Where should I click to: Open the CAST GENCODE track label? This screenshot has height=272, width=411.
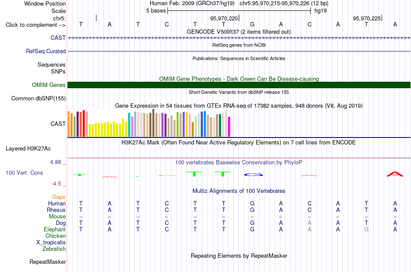click(58, 38)
